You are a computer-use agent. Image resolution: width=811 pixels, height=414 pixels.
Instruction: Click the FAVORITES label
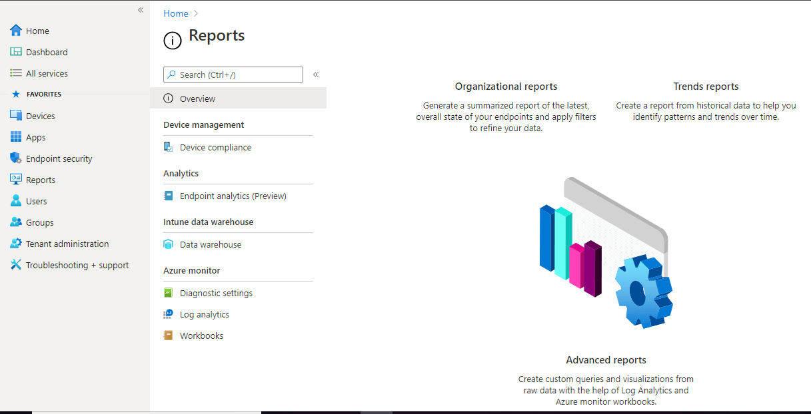[44, 95]
